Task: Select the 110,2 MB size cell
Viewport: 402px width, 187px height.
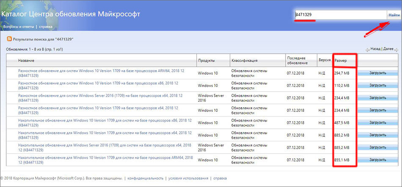Action: point(342,85)
